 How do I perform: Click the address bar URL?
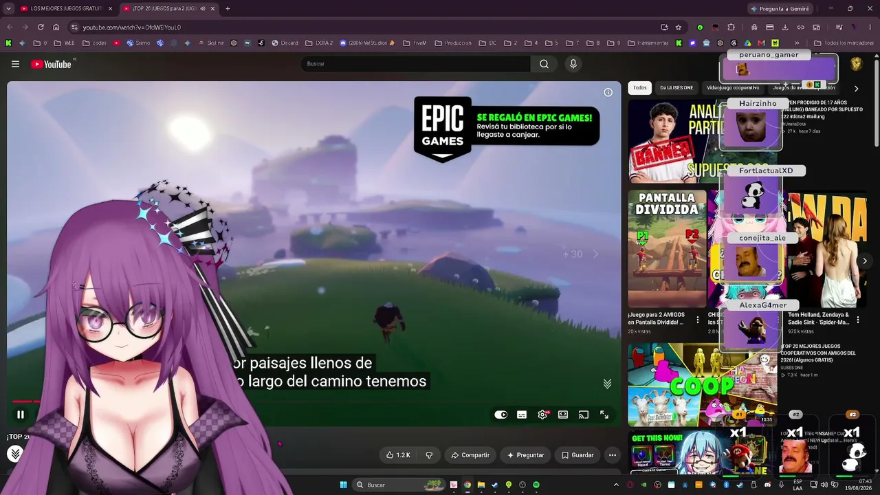(131, 27)
